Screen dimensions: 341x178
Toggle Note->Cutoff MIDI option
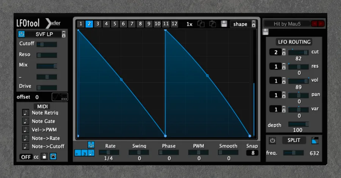(x=25, y=146)
